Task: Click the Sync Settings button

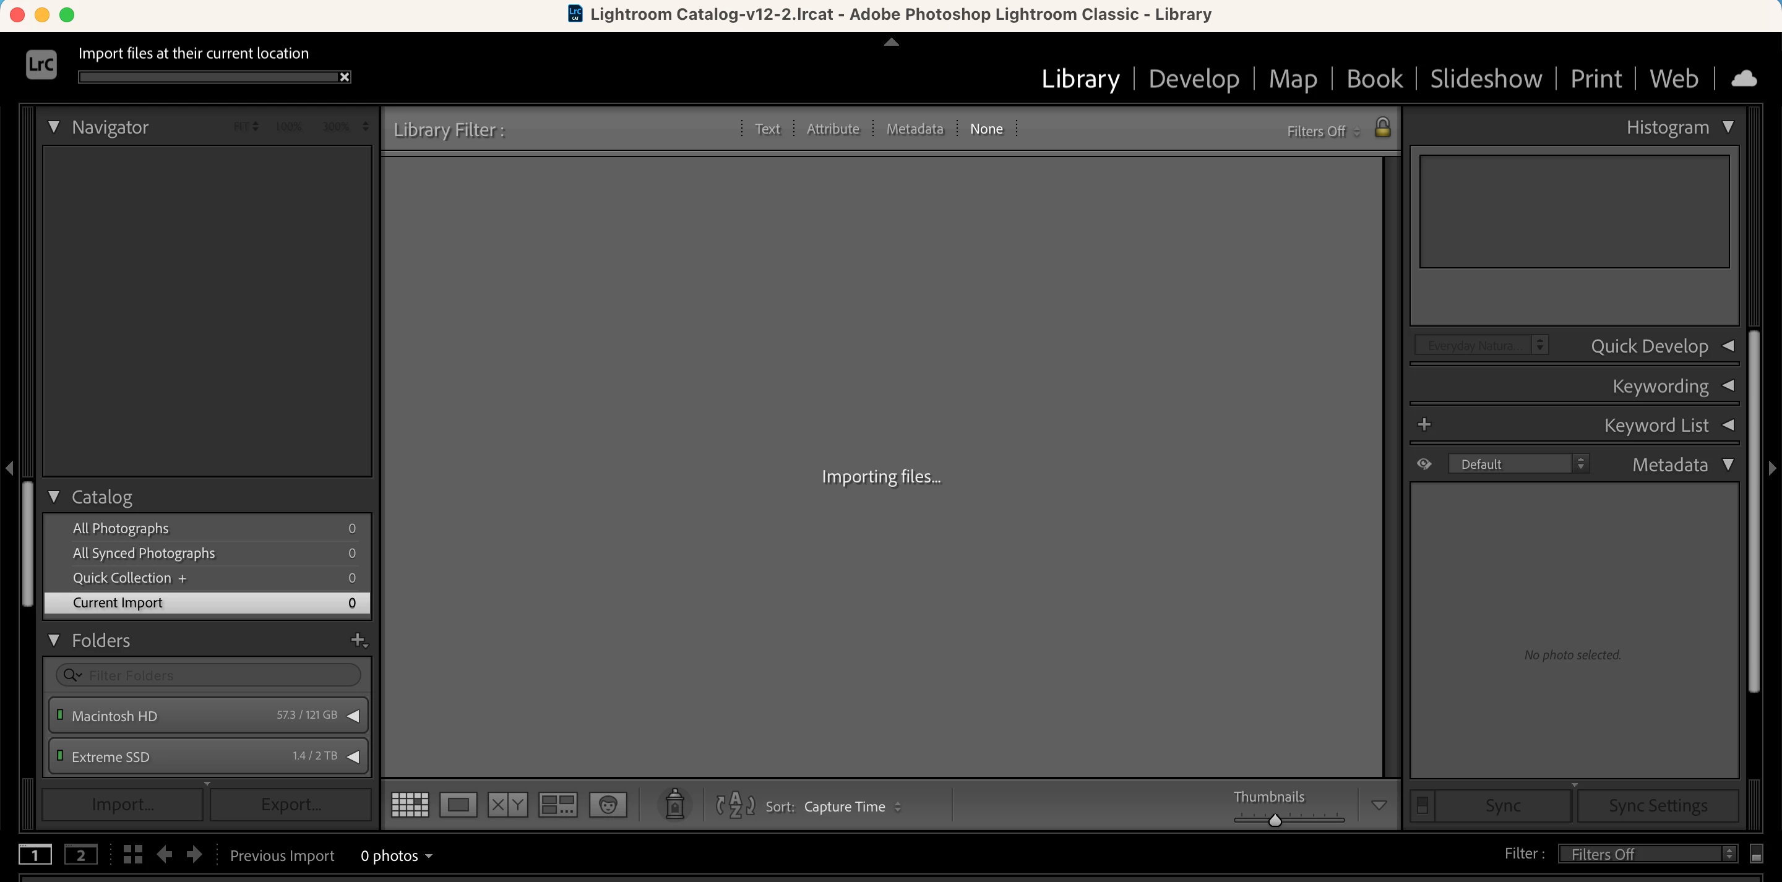Action: click(x=1658, y=805)
